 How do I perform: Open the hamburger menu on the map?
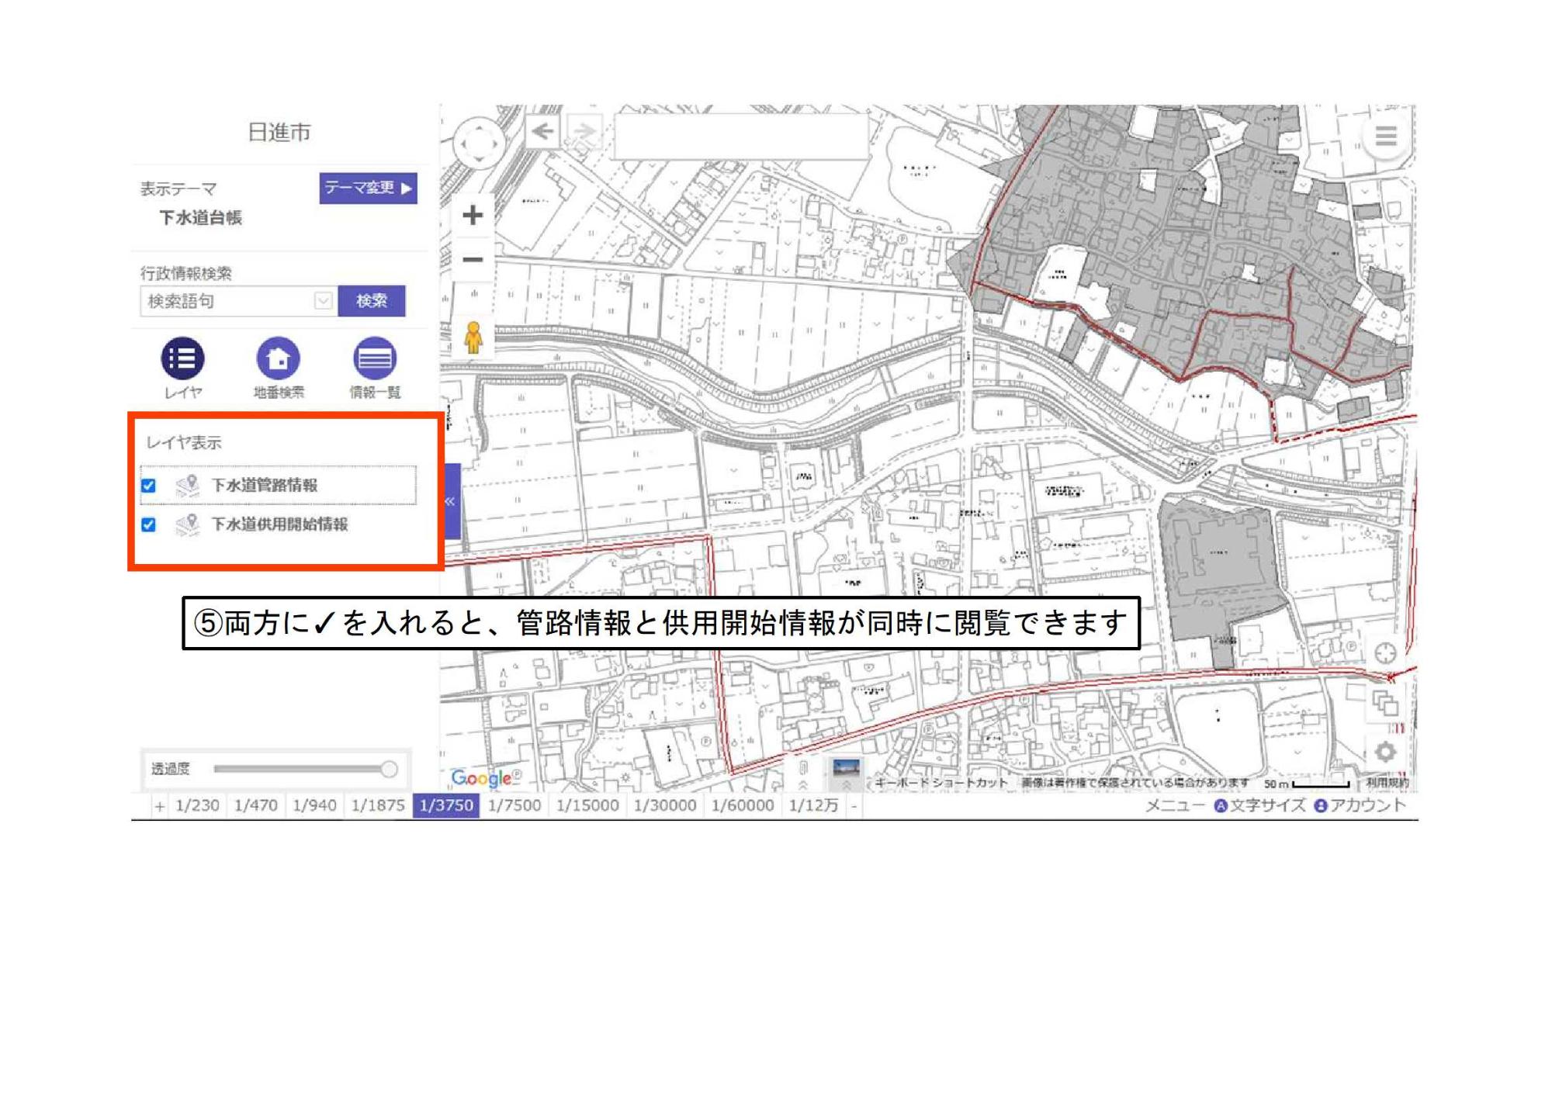(1385, 137)
